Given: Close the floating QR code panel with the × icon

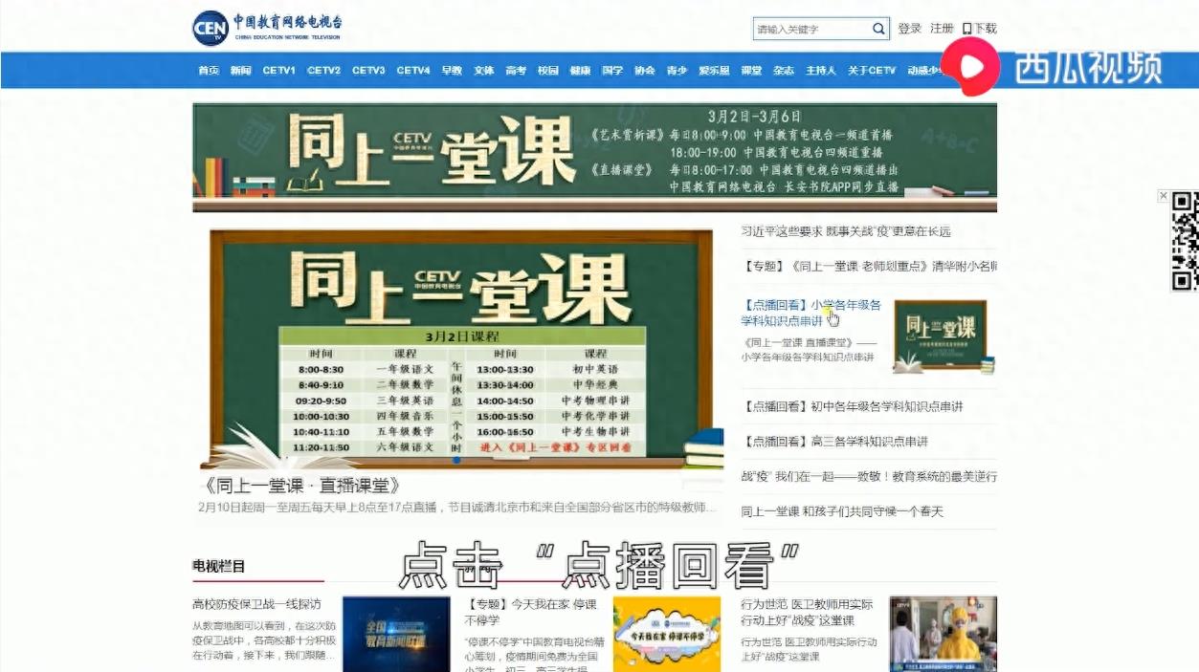Looking at the screenshot, I should point(1164,196).
